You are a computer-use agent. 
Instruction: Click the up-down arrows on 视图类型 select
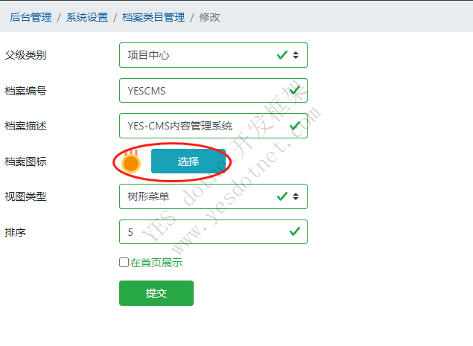coord(296,196)
